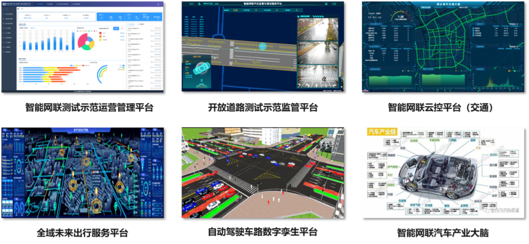Click the teal vehicle marker on the road
Screen dimensions: 529x244
262,46
